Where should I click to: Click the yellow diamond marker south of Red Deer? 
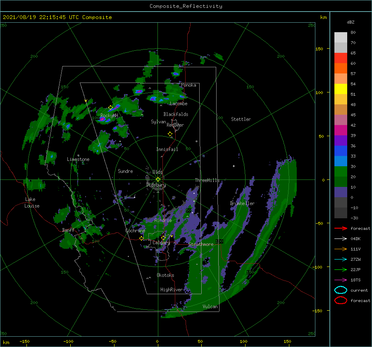coord(170,134)
